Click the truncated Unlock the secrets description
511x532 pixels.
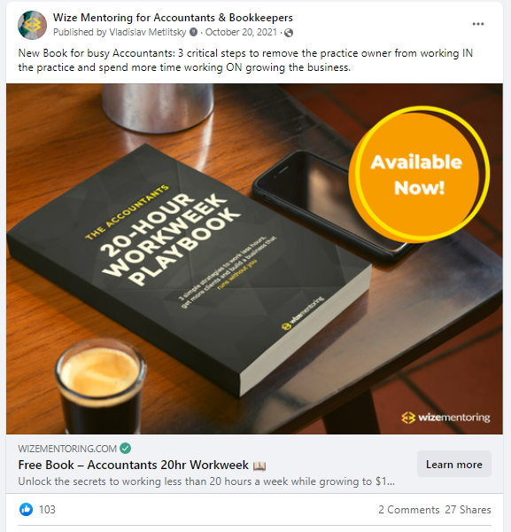[206, 481]
